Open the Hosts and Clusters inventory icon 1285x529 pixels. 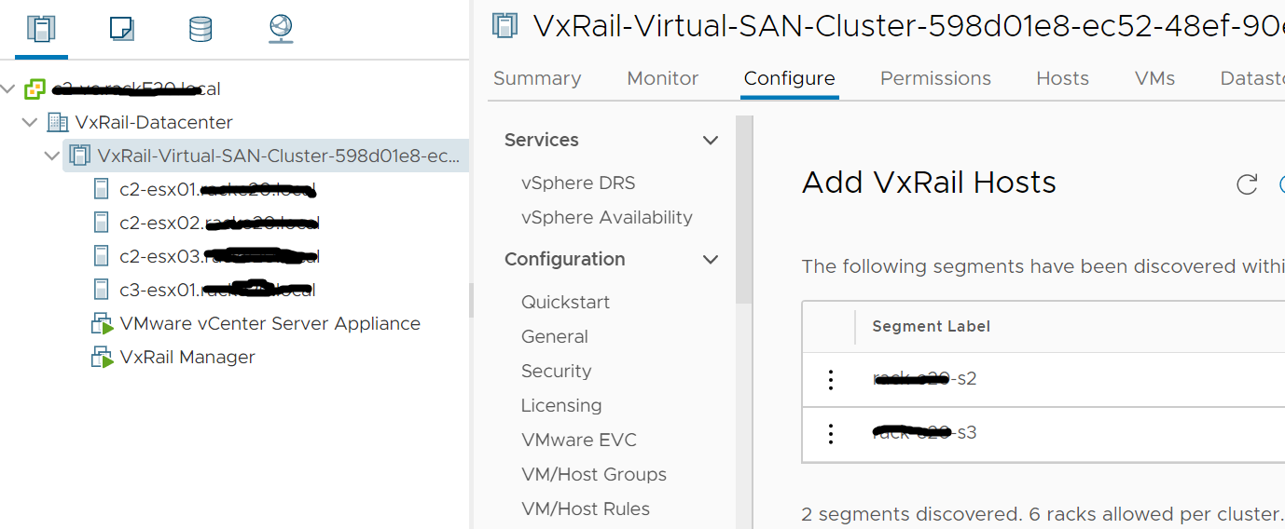coord(41,29)
